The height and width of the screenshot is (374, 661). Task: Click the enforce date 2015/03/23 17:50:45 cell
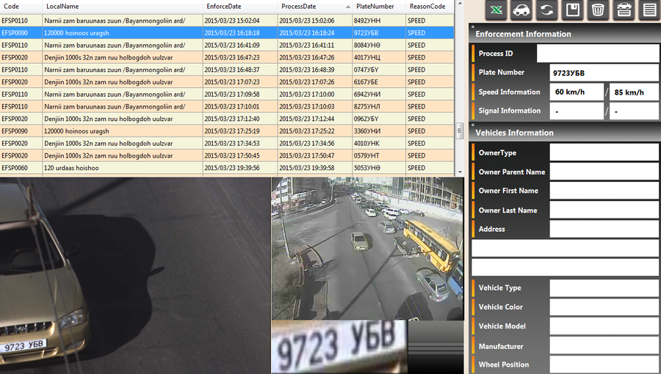240,155
